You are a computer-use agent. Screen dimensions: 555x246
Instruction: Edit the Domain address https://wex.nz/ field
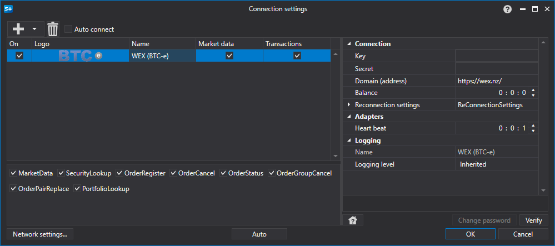pos(497,81)
